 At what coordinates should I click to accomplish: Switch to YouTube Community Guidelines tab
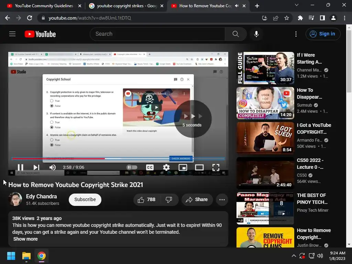(44, 6)
